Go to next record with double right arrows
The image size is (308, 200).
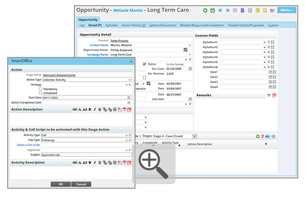coord(227,10)
